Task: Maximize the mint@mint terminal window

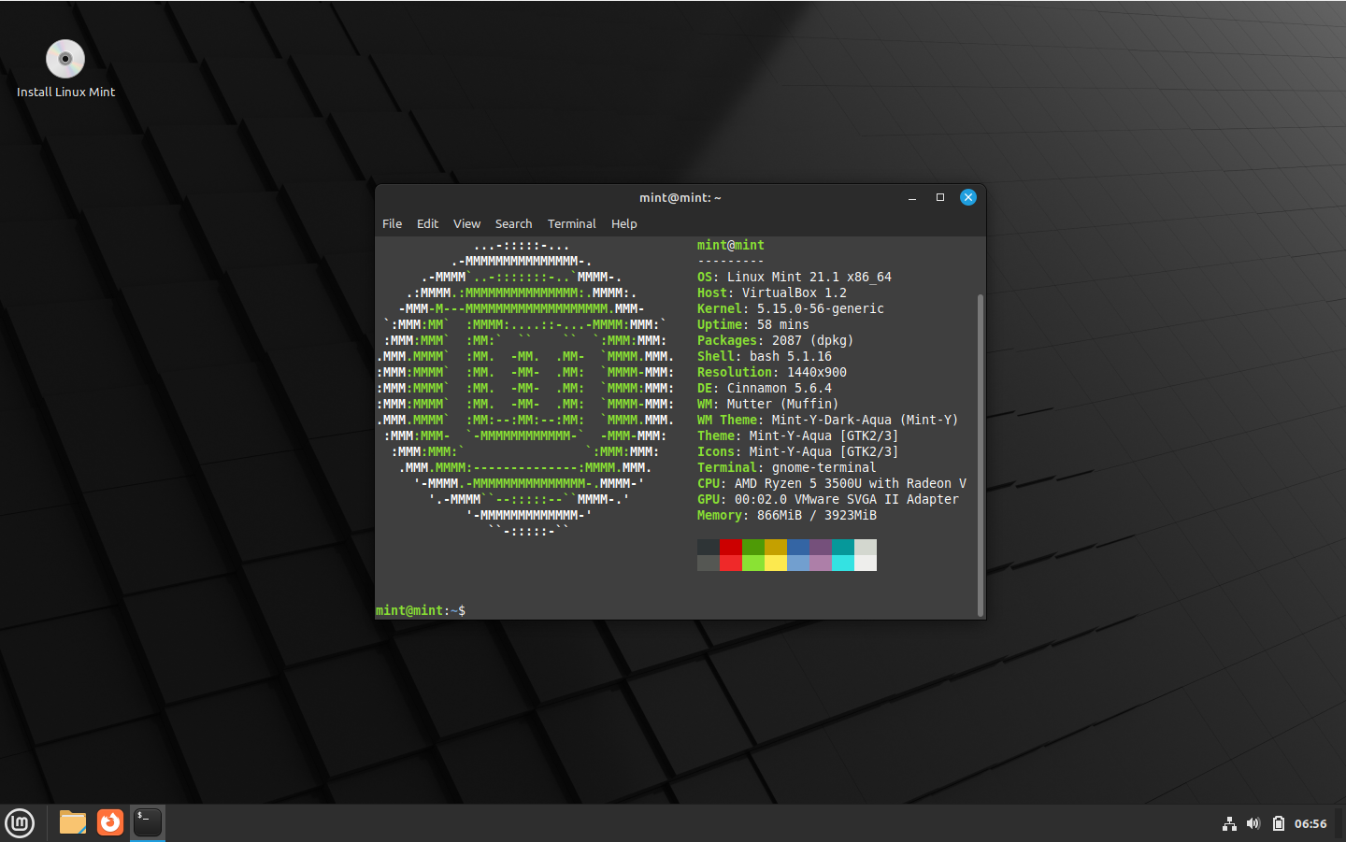Action: (940, 198)
